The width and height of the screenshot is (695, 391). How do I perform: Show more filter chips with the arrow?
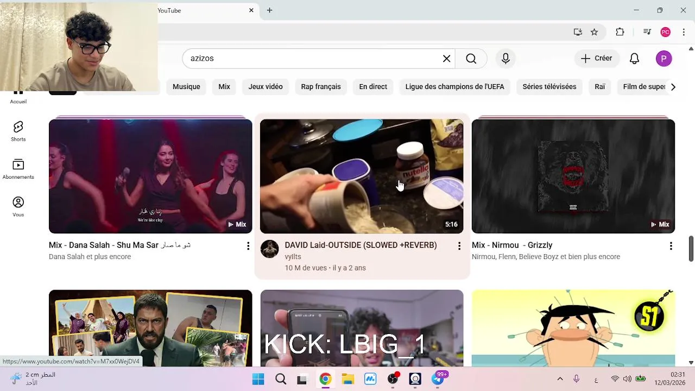(673, 87)
